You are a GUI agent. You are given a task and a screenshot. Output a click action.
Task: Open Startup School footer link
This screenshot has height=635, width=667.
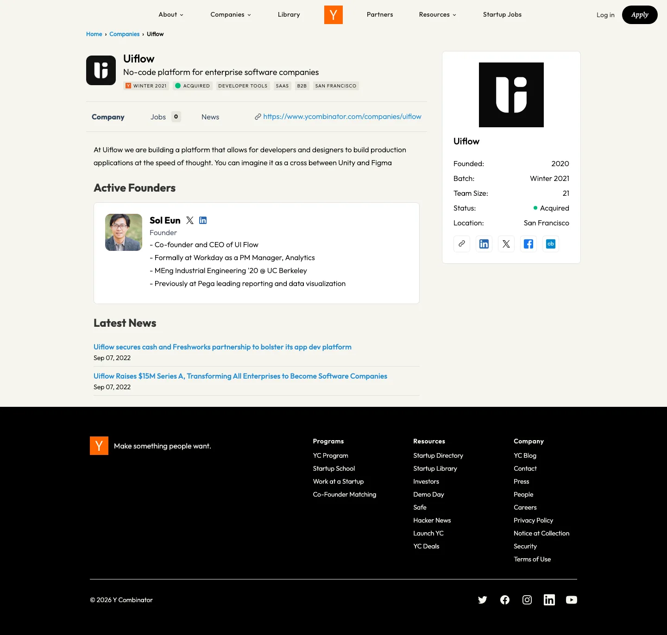pyautogui.click(x=333, y=468)
